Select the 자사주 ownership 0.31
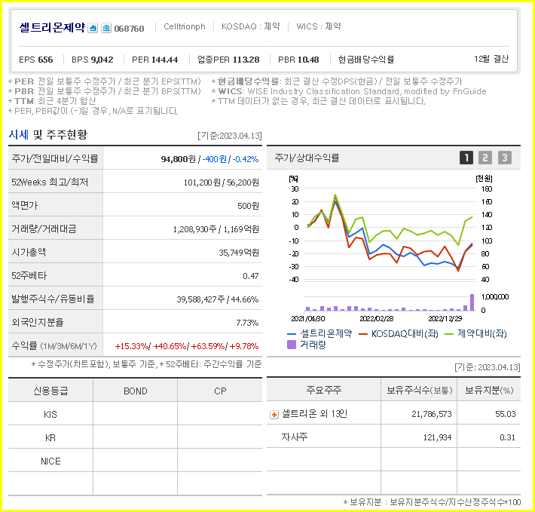Screen dimensions: 535x512 tap(507, 437)
